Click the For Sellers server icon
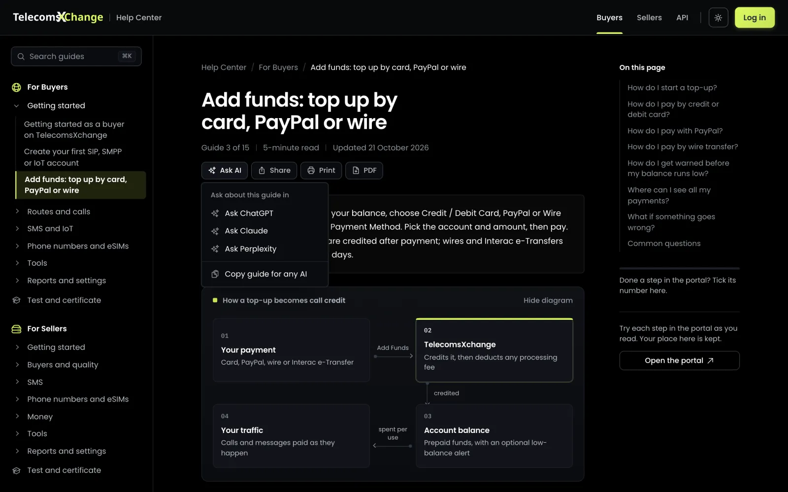788x492 pixels. (17, 329)
